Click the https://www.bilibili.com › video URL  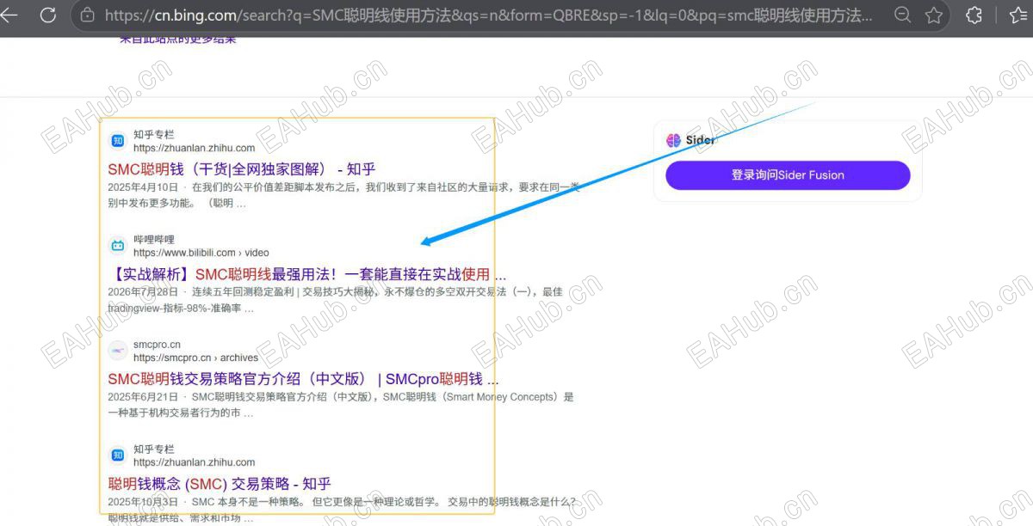tap(201, 253)
